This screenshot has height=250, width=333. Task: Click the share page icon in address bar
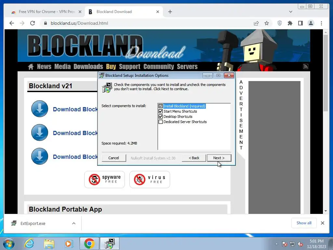[256, 23]
